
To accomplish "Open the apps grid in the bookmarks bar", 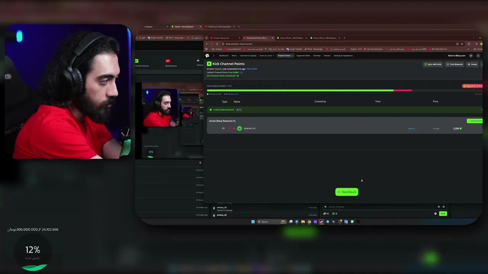I will point(207,49).
